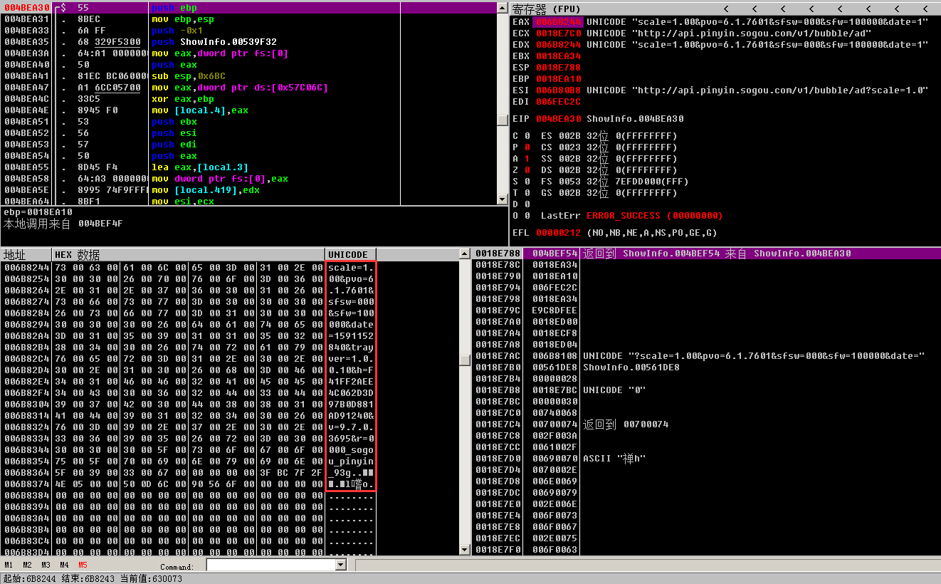Image resolution: width=941 pixels, height=584 pixels.
Task: Select the Auxiliary flag A value
Action: [527, 159]
